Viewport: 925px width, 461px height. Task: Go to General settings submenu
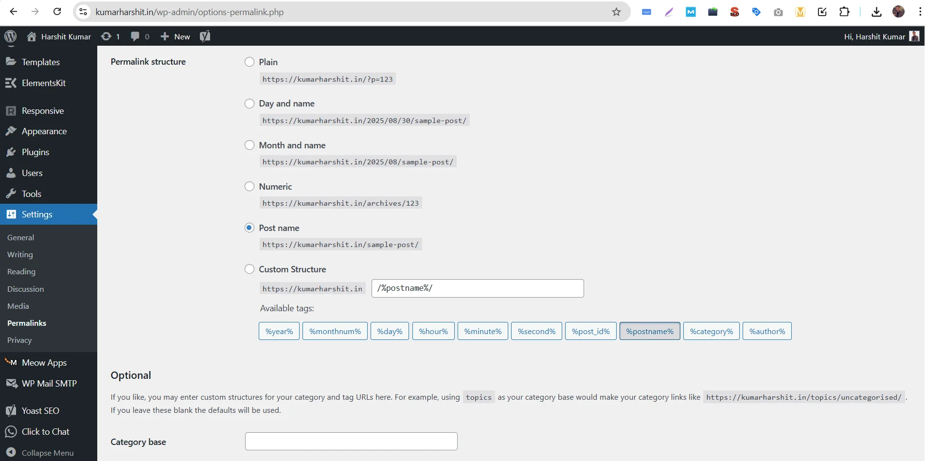point(21,238)
